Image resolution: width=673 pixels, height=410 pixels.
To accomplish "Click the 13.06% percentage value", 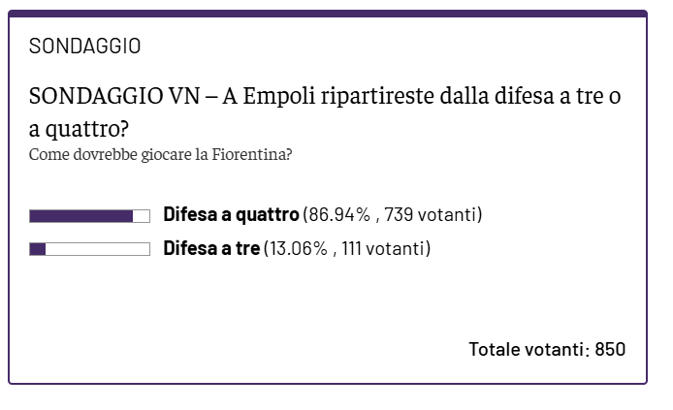I will point(298,248).
